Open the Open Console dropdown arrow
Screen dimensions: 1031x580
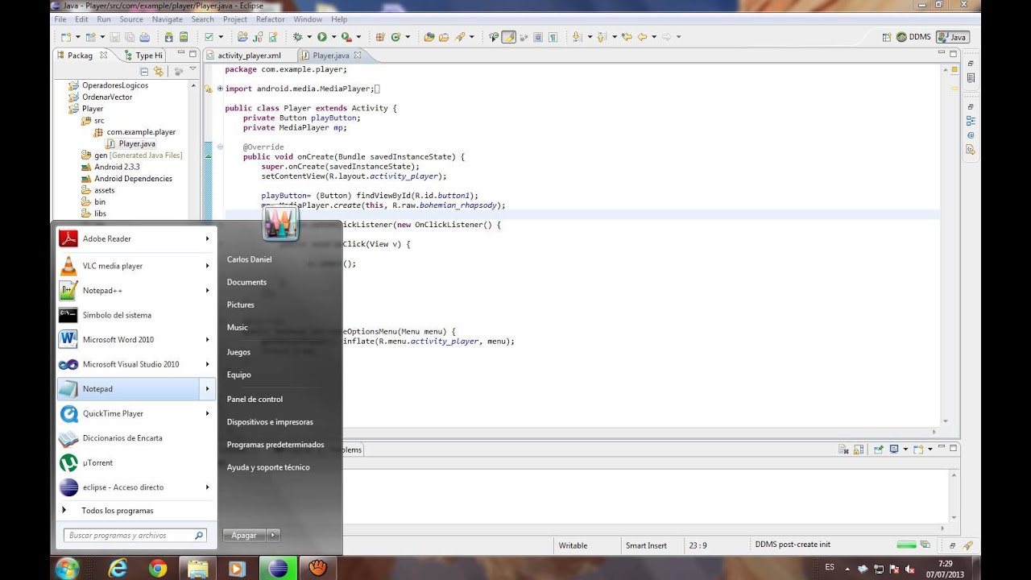pyautogui.click(x=930, y=449)
